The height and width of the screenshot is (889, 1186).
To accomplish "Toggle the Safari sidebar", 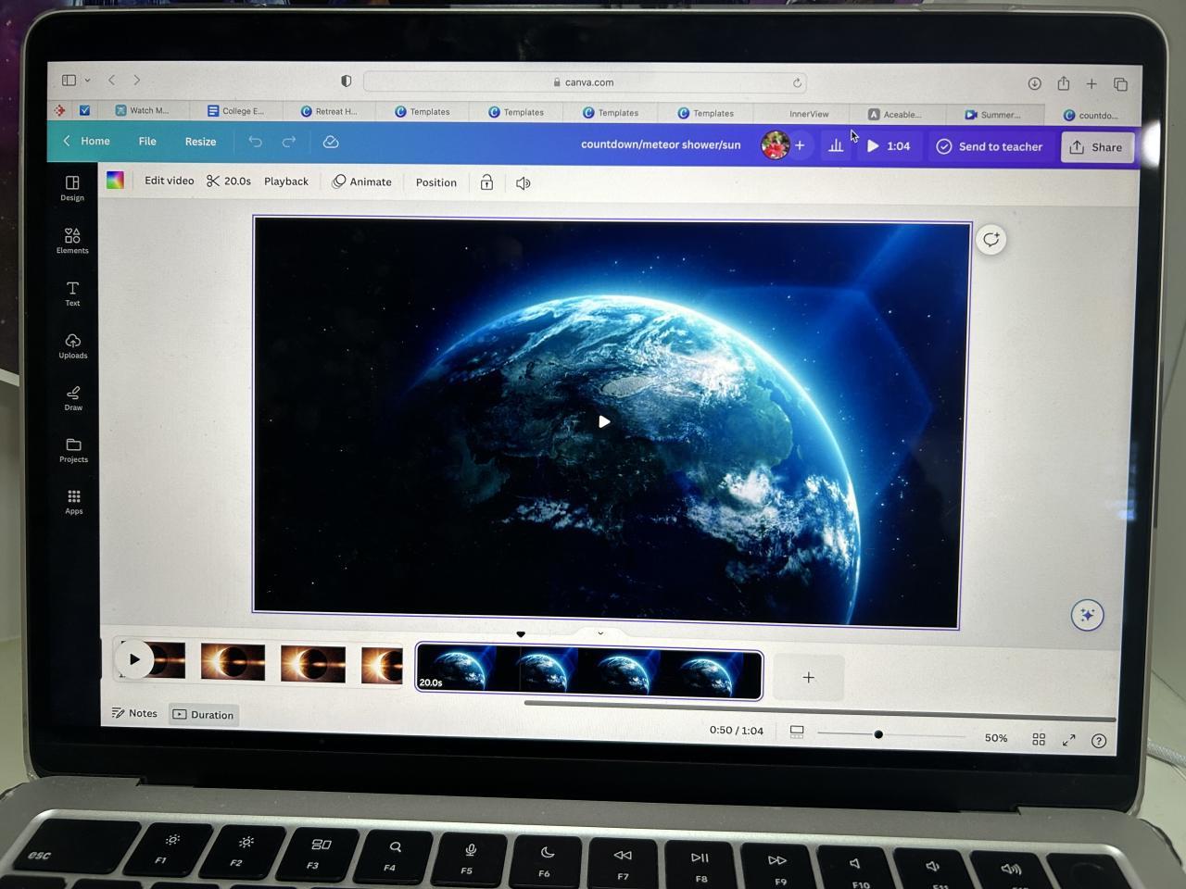I will pos(69,80).
